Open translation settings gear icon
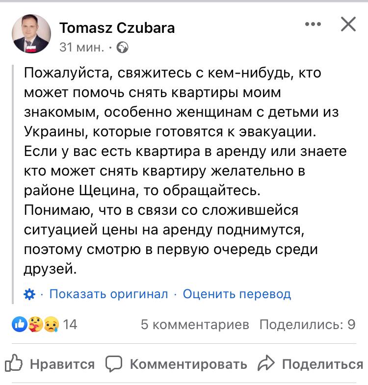 coord(29,294)
